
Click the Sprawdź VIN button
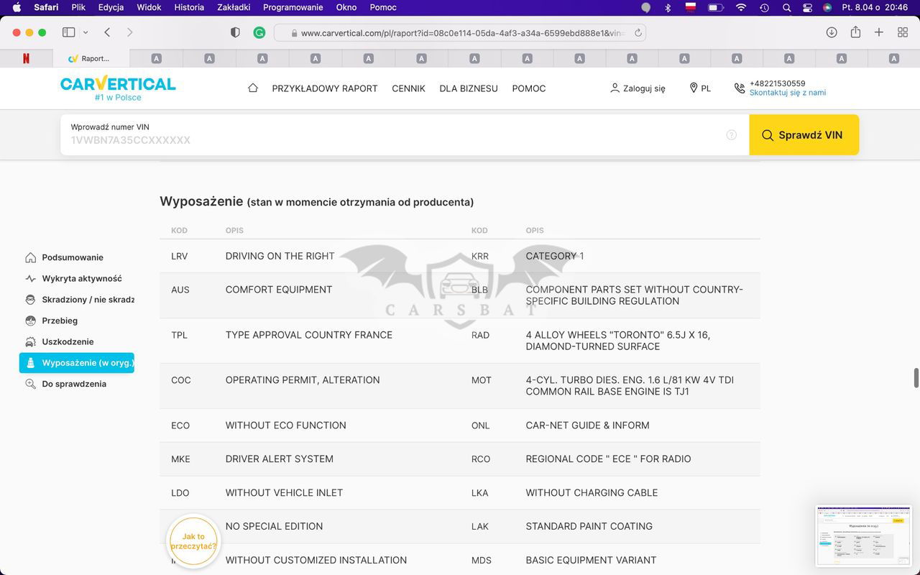click(804, 135)
